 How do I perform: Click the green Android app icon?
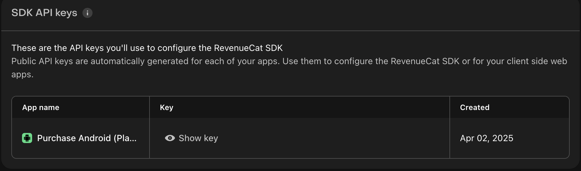point(27,138)
